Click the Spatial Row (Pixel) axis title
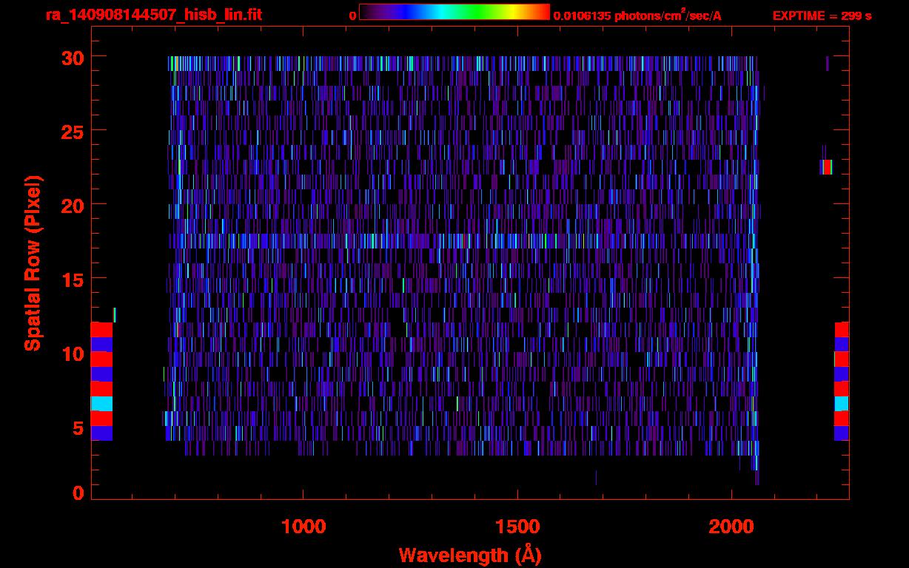909x568 pixels. (33, 263)
